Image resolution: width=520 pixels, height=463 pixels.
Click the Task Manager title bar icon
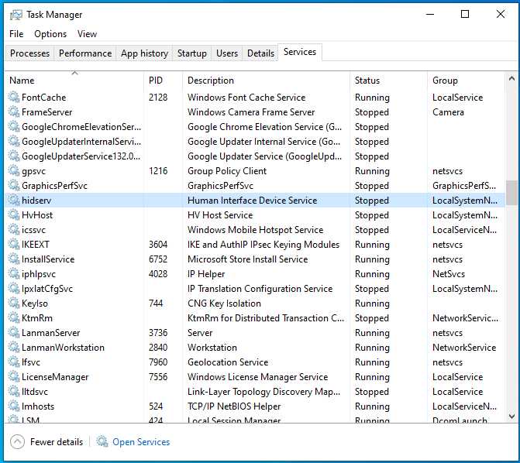[16, 15]
